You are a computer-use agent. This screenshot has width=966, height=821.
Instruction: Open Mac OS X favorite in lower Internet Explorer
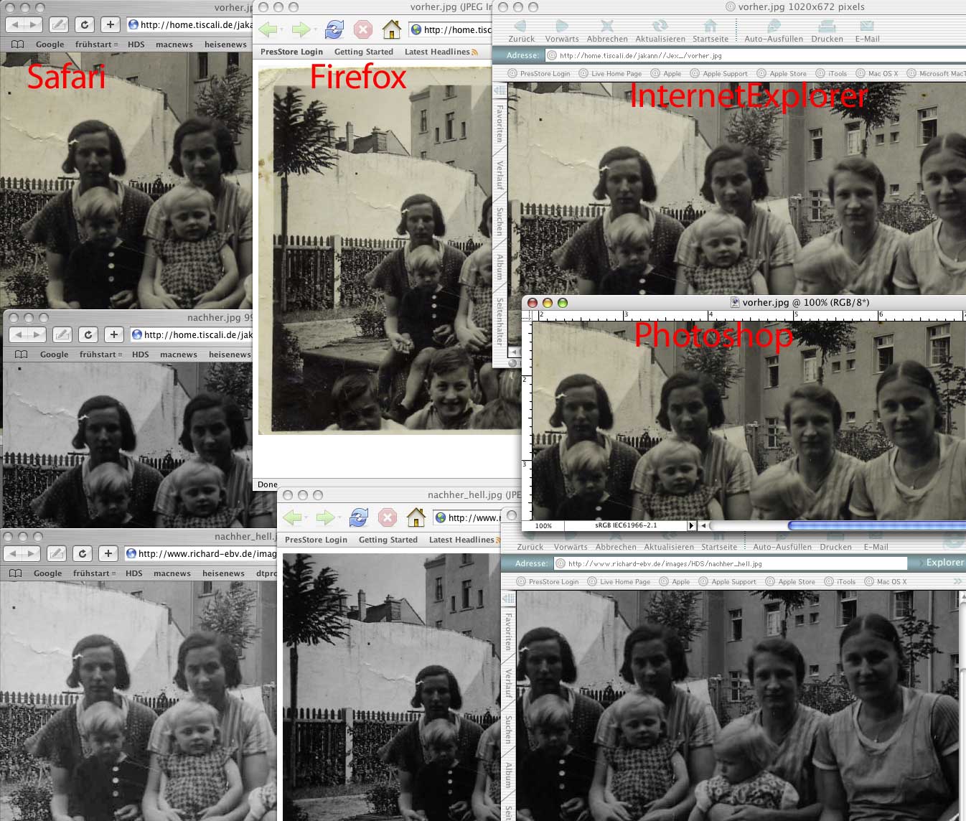pyautogui.click(x=886, y=581)
